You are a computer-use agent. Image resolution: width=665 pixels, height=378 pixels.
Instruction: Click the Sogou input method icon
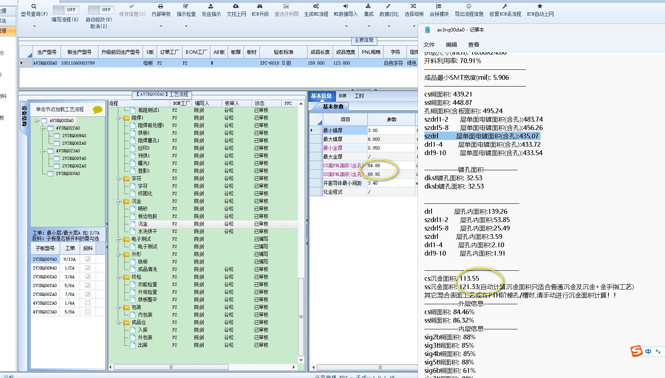[636, 351]
